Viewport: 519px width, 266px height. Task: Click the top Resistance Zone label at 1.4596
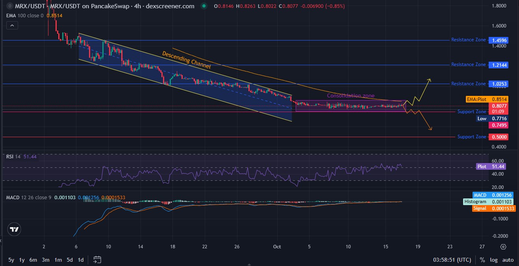click(469, 40)
